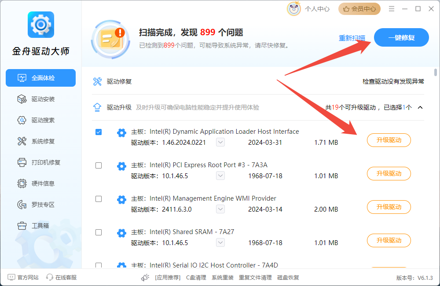
Task: Open the user avatar profile icon
Action: (294, 9)
